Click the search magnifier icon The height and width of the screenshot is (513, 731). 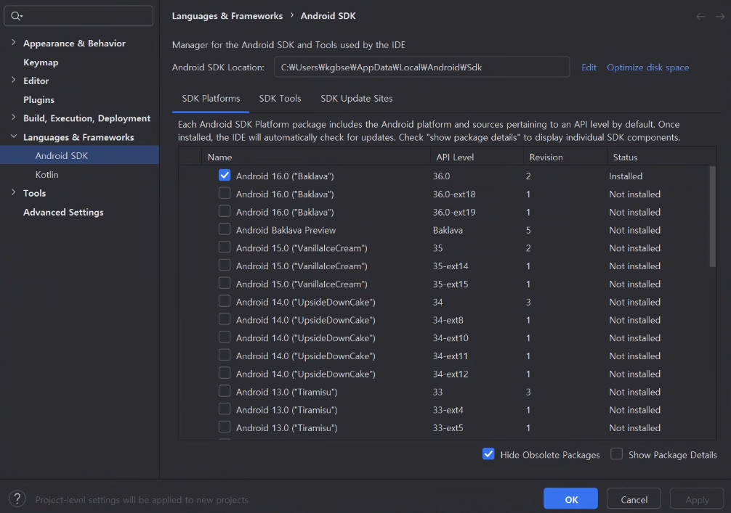tap(16, 16)
